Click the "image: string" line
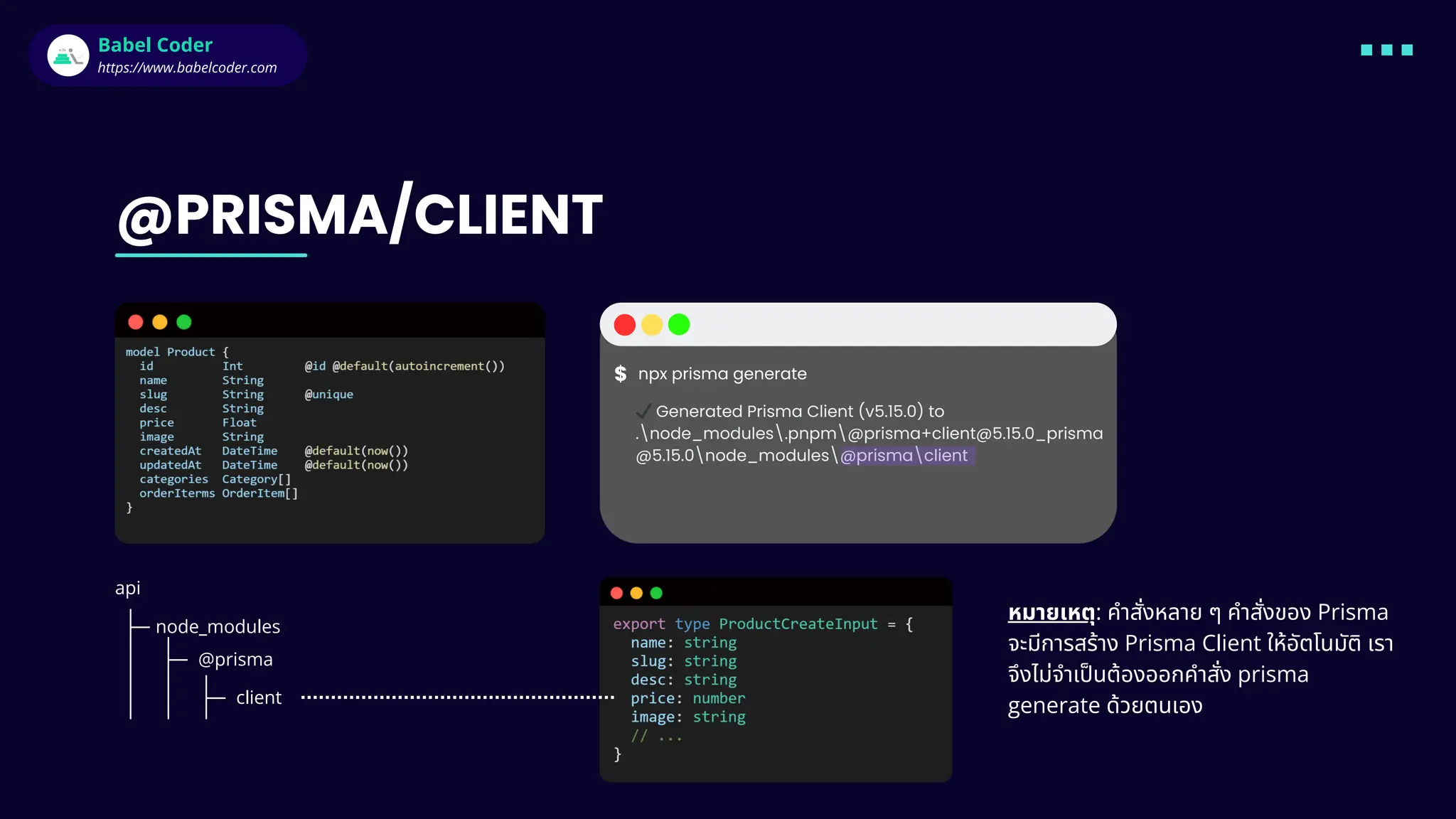Screen dimensions: 1456x819 pyautogui.click(x=687, y=717)
